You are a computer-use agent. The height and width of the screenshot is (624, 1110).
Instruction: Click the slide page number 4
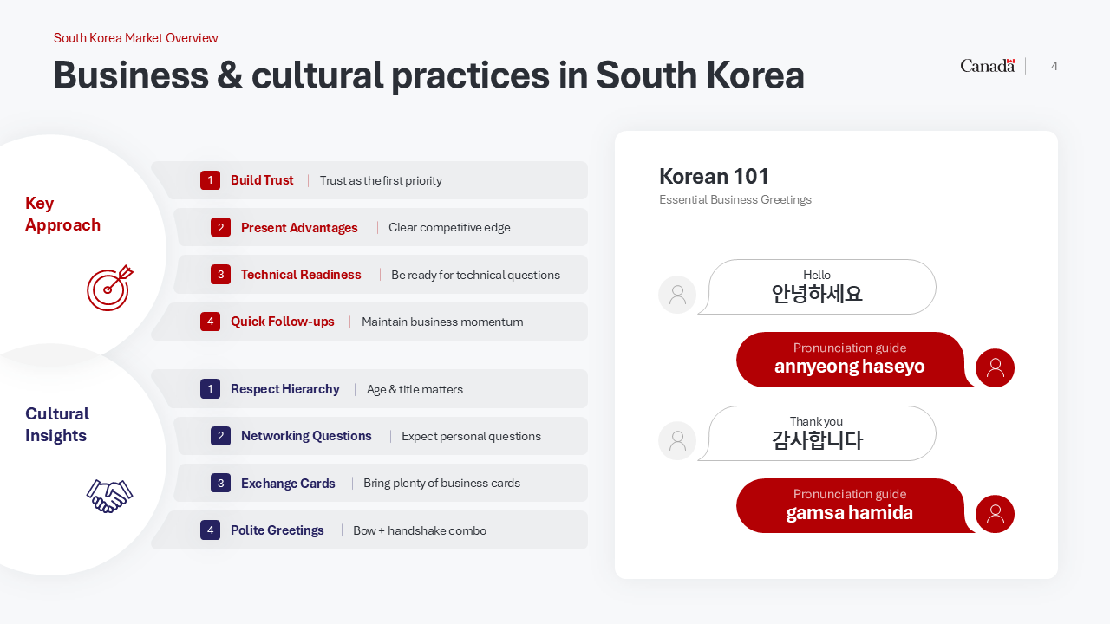click(x=1054, y=66)
